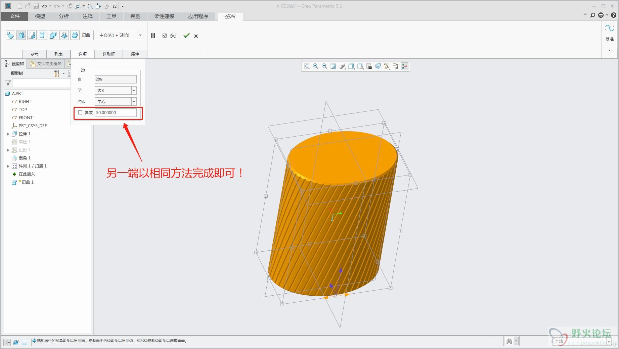Toggle perspective view cube icon
The image size is (619, 349).
pos(378,66)
